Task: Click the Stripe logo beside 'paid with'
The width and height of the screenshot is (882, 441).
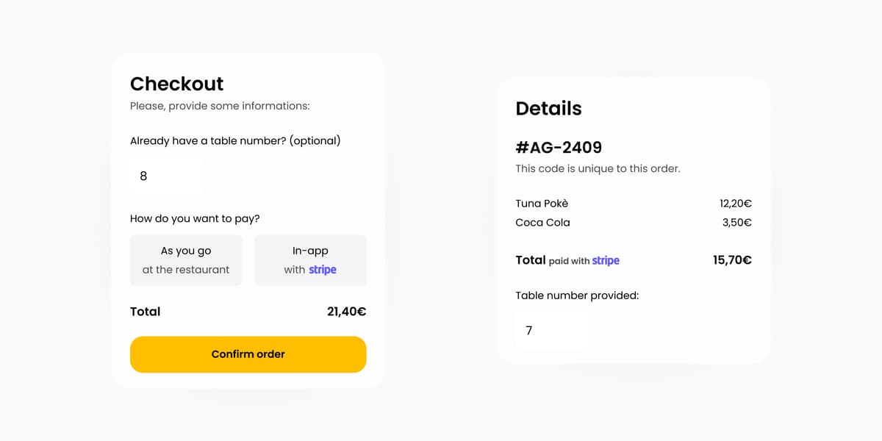Action: pyautogui.click(x=606, y=260)
